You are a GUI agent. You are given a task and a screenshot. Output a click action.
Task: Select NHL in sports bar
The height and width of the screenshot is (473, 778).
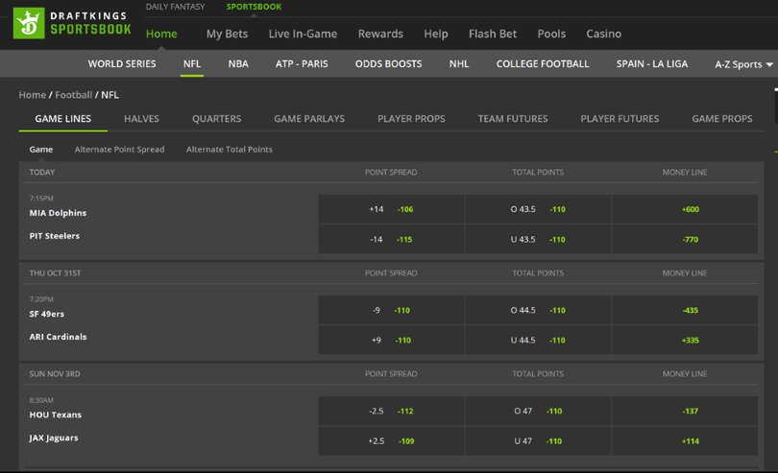[459, 64]
